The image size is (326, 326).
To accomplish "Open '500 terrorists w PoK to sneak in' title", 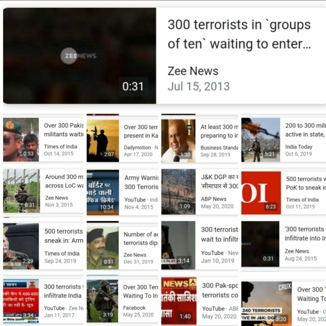I will [305, 183].
